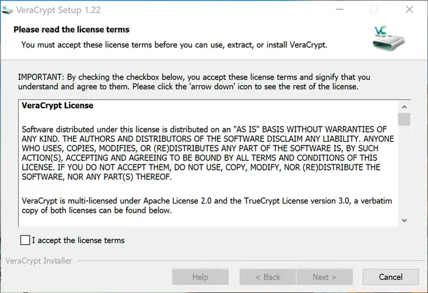428x293 pixels.
Task: Click the 'Please read the license terms' heading
Action: point(71,29)
